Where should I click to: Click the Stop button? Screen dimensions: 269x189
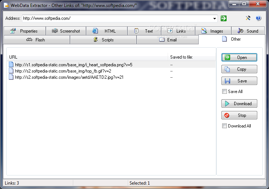click(239, 115)
